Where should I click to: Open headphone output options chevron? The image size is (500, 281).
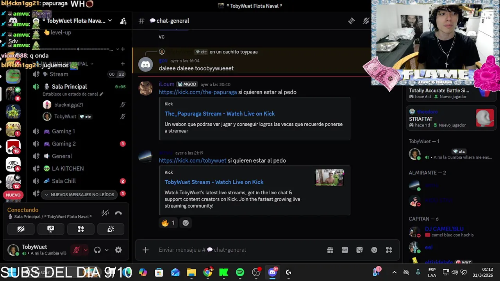click(x=106, y=250)
